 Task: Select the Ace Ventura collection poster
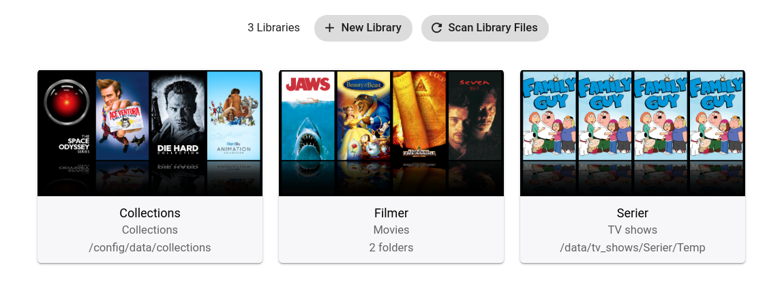click(x=122, y=116)
